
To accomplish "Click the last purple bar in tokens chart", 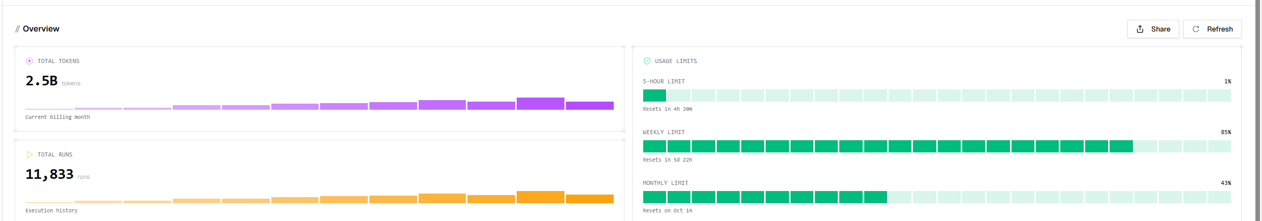I will point(590,106).
